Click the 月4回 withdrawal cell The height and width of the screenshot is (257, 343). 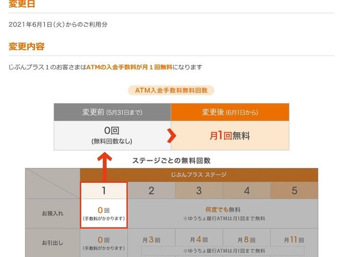199,240
